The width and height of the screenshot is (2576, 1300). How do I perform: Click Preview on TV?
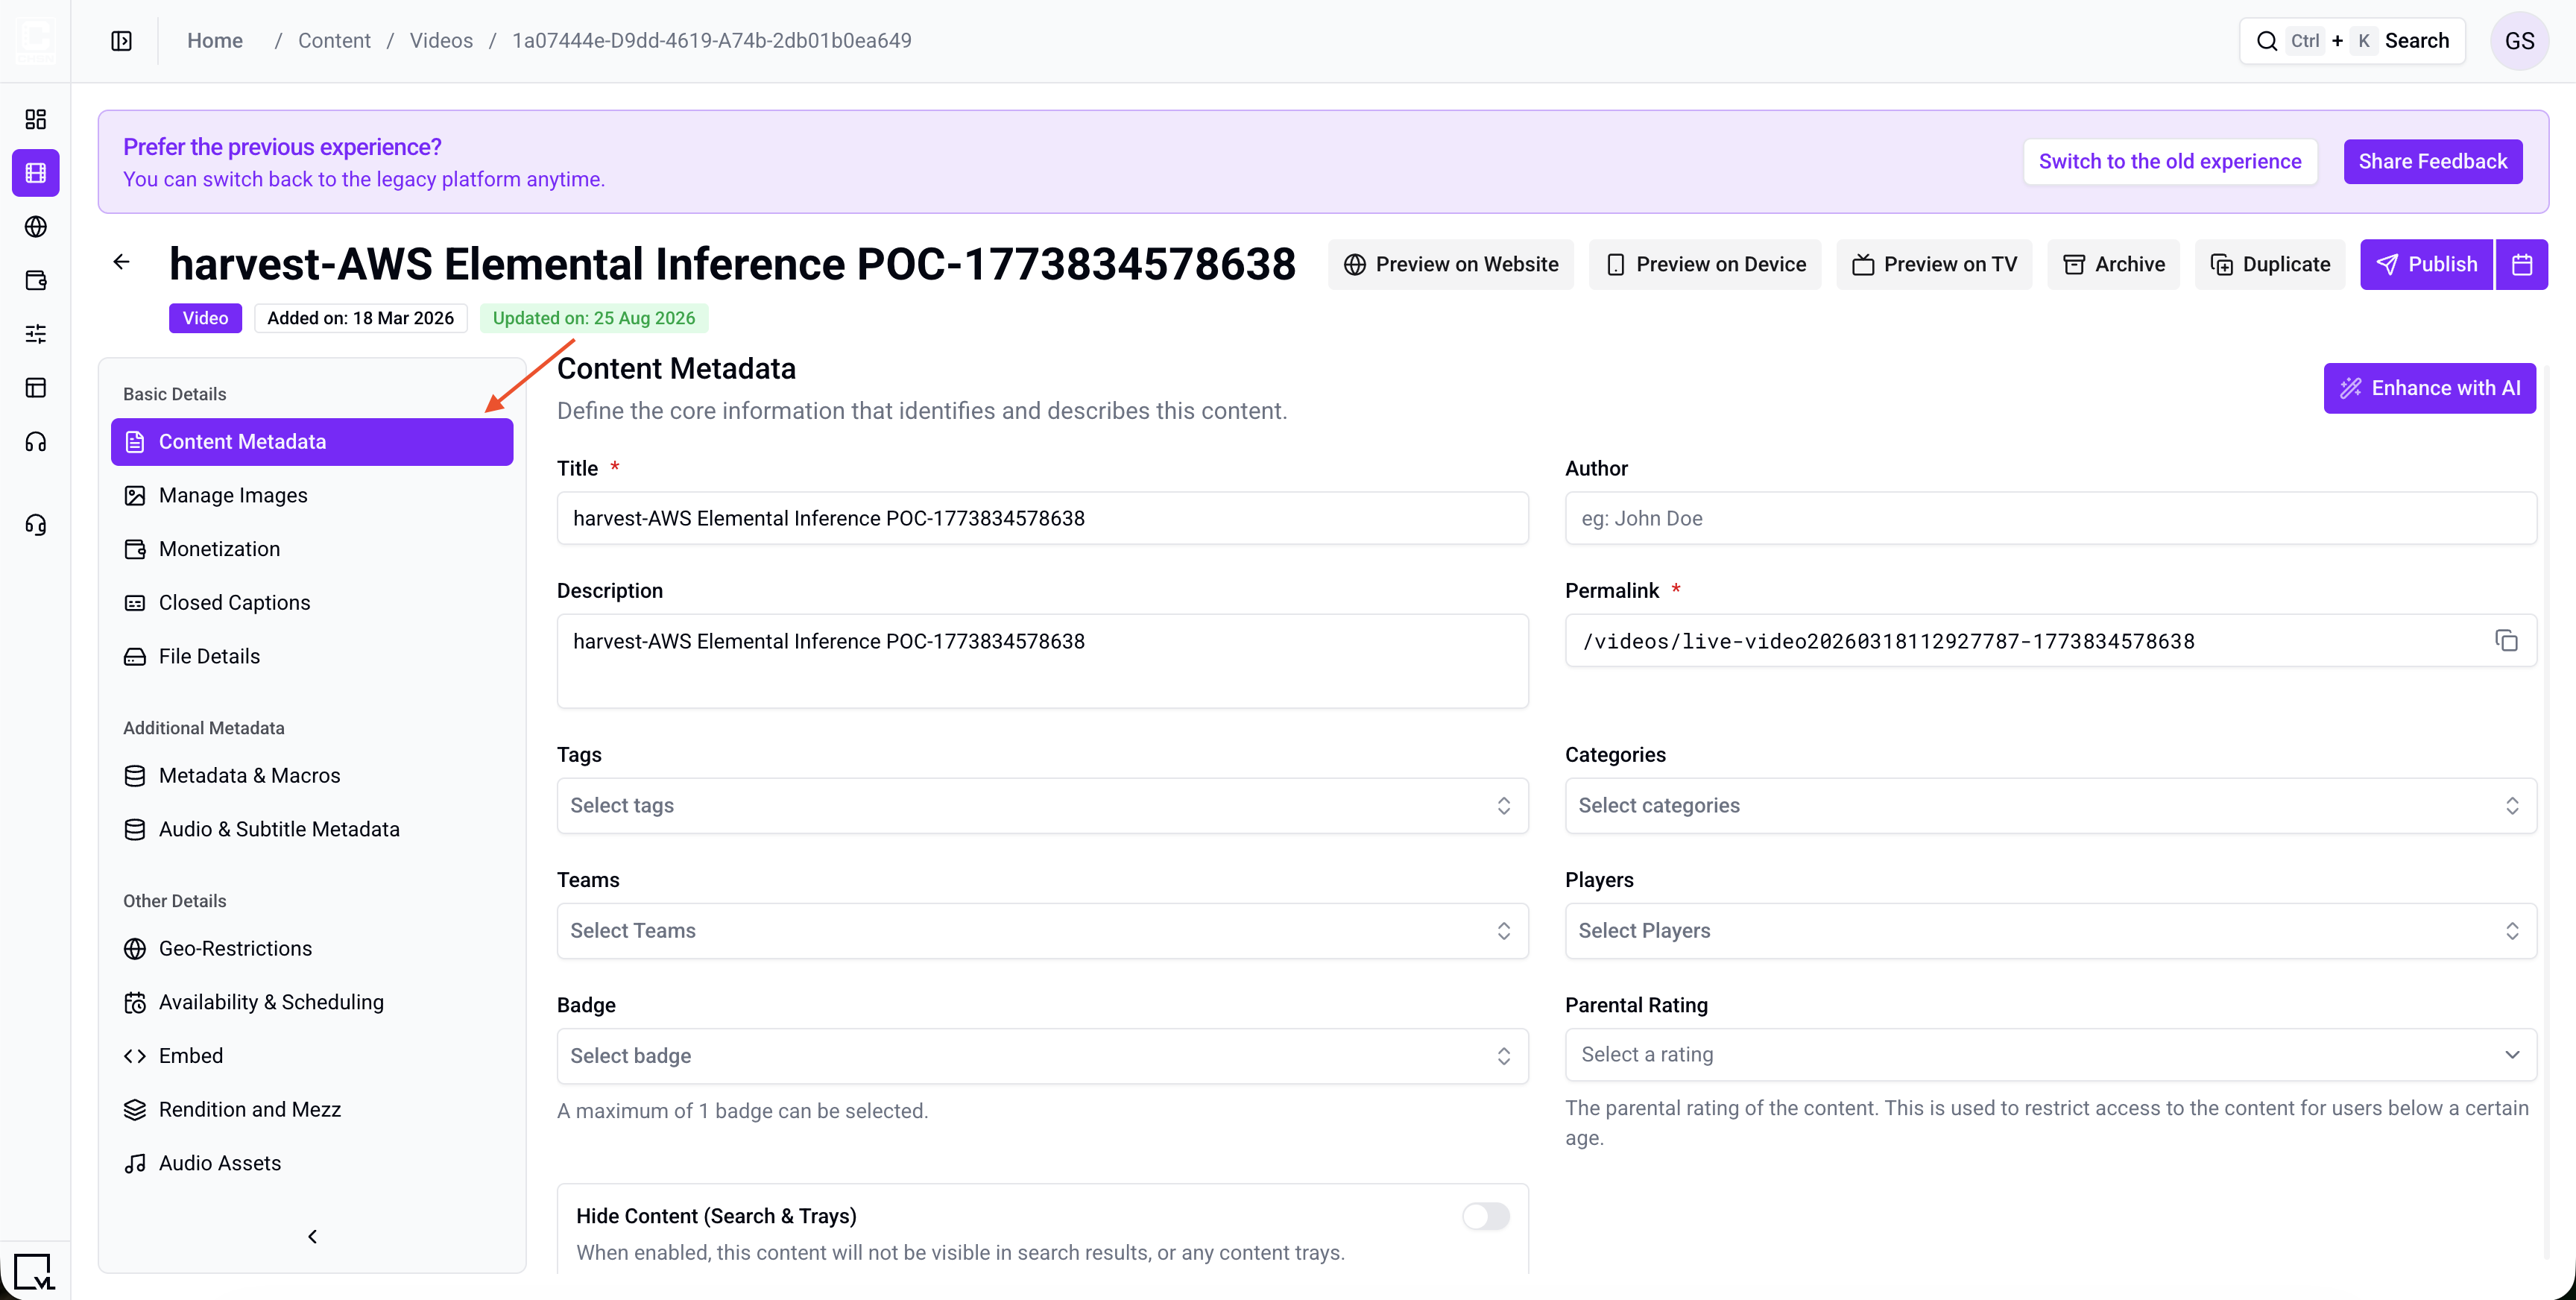[x=1934, y=264]
